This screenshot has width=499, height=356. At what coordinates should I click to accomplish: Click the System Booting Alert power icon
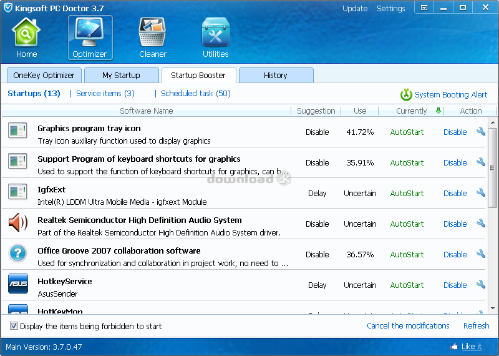tap(406, 94)
